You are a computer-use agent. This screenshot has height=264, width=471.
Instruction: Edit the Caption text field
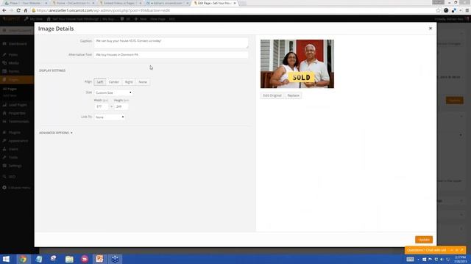[x=171, y=43]
